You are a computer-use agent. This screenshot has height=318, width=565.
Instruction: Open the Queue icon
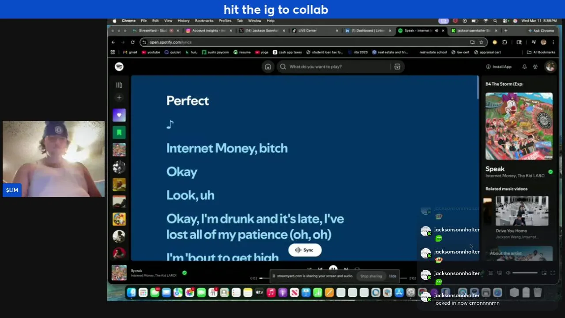tap(490, 273)
